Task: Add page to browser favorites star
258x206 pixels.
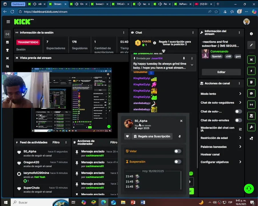Action: pyautogui.click(x=216, y=12)
